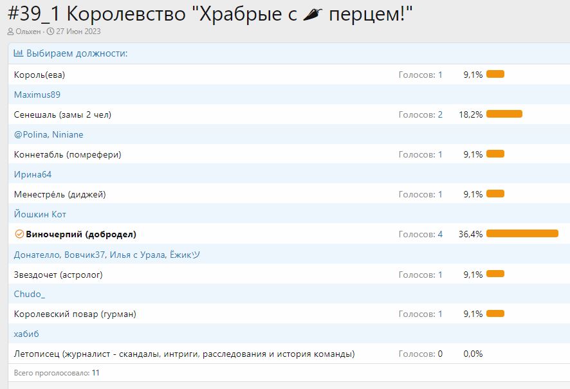
Task: Click Голосов: 4 beside Виночерпий
Action: pos(420,234)
